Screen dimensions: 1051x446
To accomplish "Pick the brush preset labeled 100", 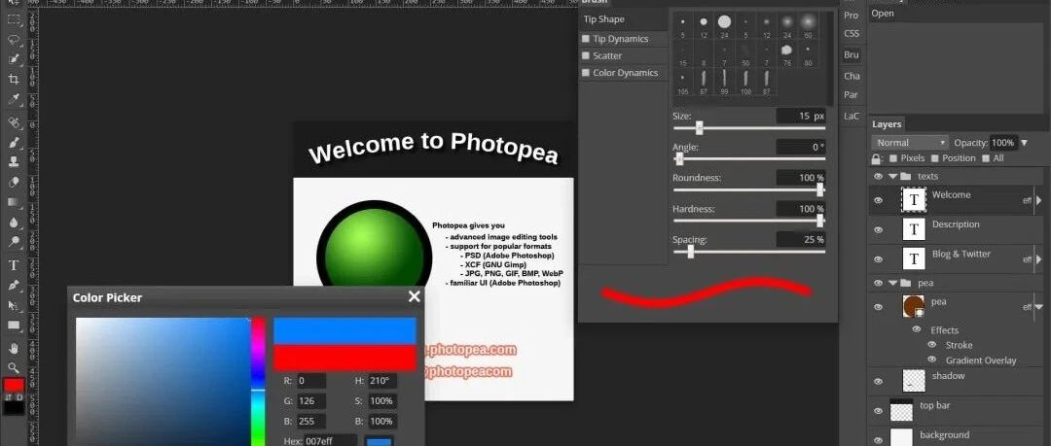I will coord(745,82).
